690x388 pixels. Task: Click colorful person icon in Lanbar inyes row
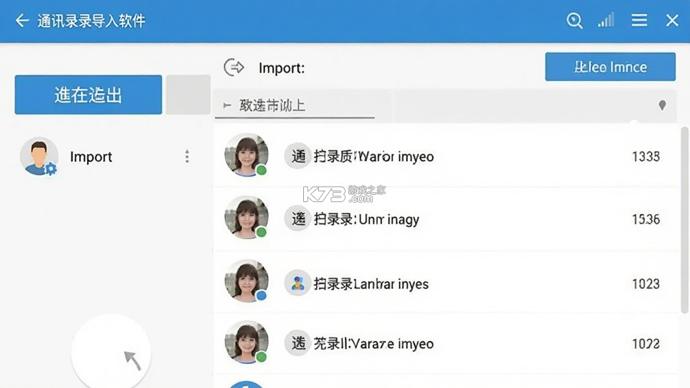pos(298,283)
